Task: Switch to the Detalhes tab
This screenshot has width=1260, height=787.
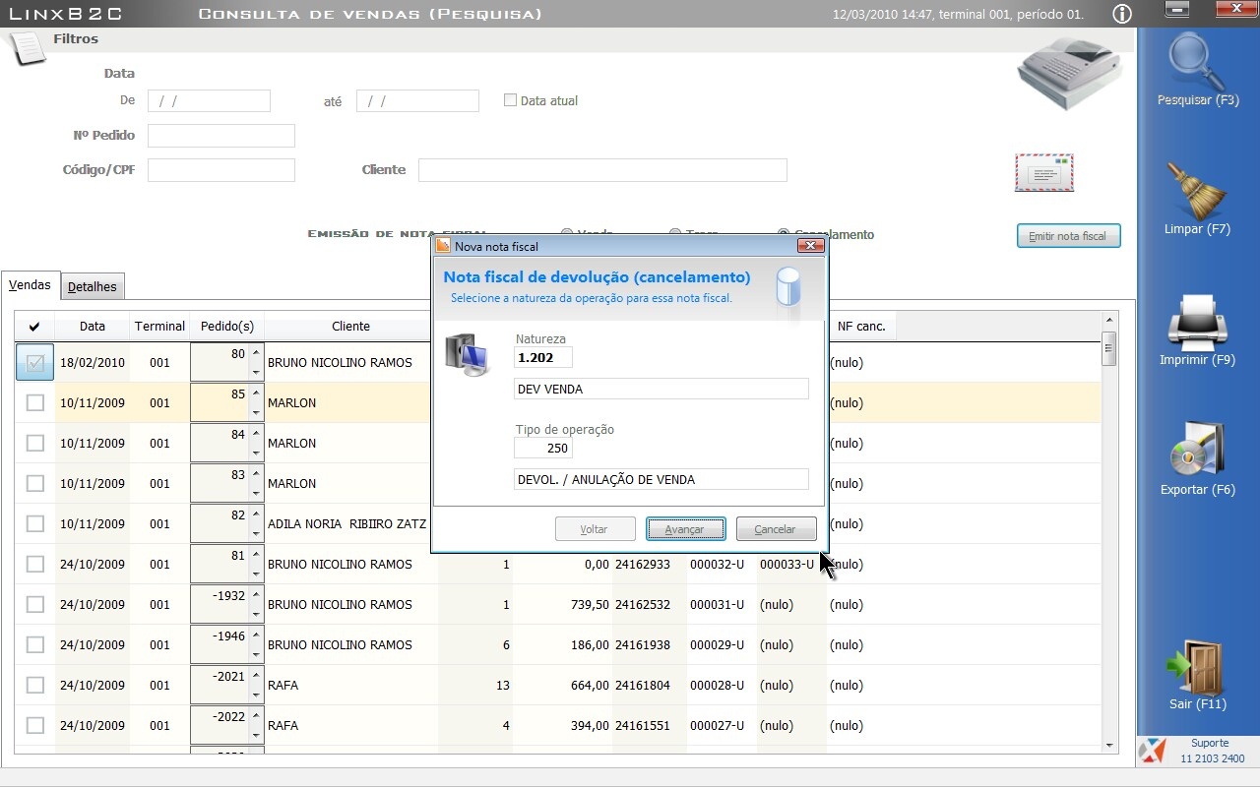Action: coord(93,287)
